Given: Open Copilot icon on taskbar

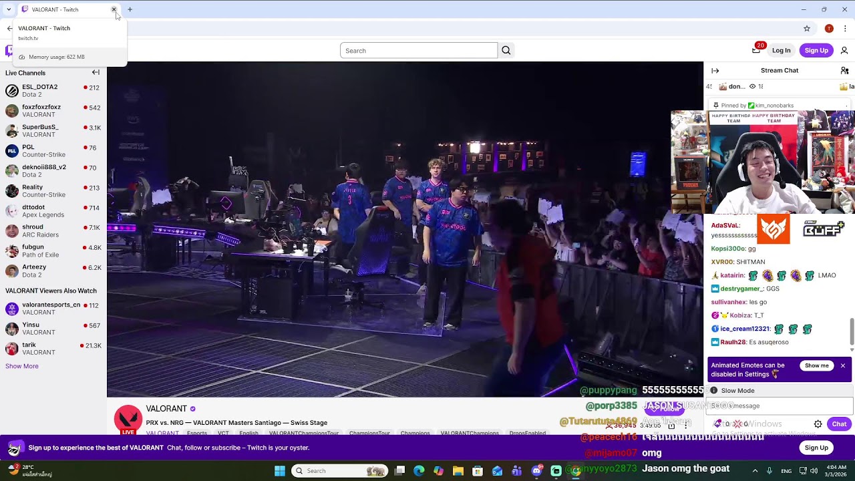Looking at the screenshot, I should point(438,471).
